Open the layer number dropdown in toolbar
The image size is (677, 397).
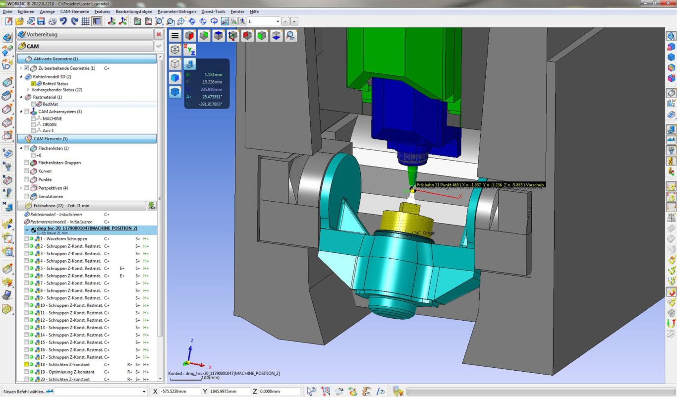coord(277,21)
